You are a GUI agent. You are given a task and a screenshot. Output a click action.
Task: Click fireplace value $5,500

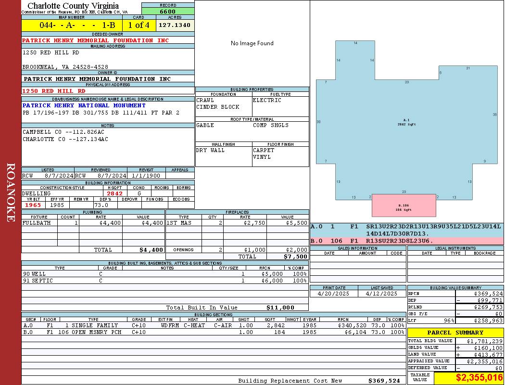click(297, 223)
